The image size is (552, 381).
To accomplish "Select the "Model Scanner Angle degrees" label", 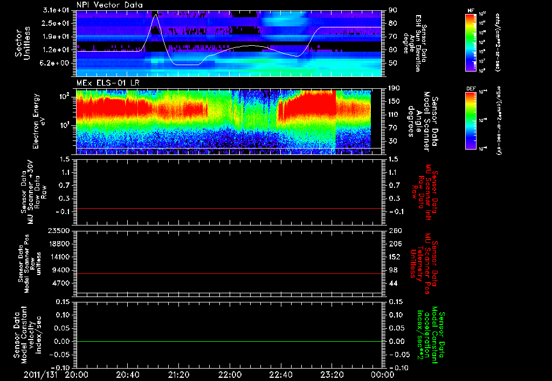I will [423, 122].
